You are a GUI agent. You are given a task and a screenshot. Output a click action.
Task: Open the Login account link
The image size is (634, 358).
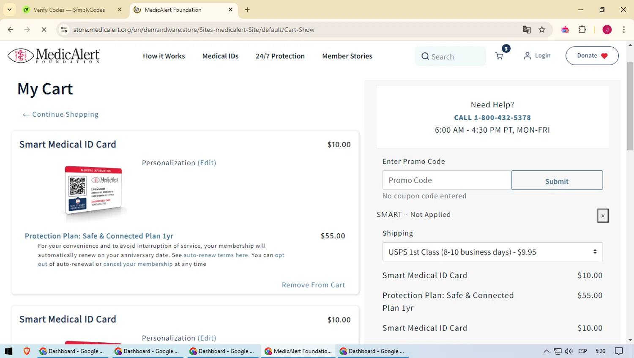pyautogui.click(x=537, y=55)
